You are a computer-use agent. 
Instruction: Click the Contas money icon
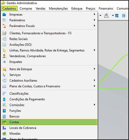click(4, 122)
